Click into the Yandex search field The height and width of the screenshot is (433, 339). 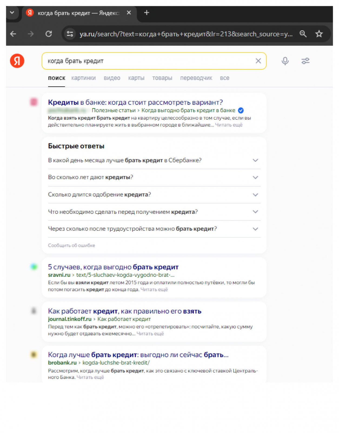(149, 61)
